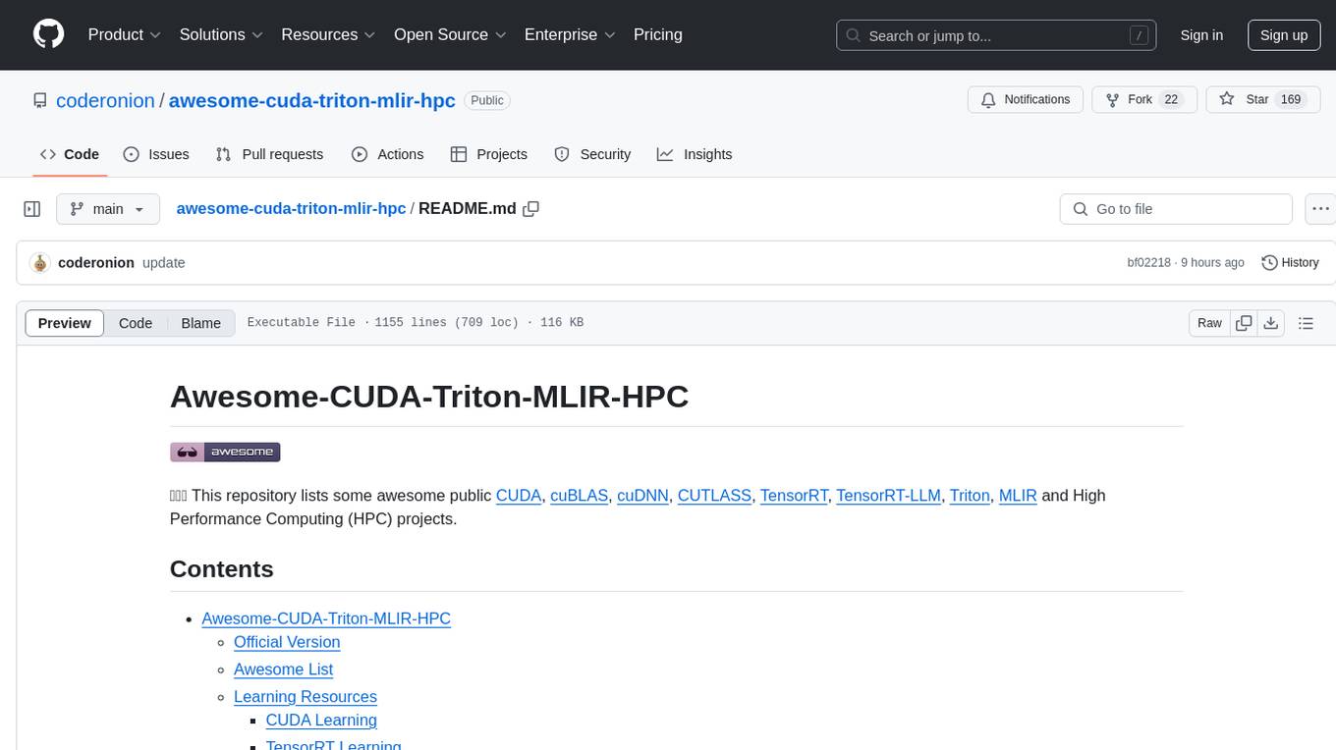Open the coderonion owner profile link
The image size is (1336, 750).
pos(105,100)
